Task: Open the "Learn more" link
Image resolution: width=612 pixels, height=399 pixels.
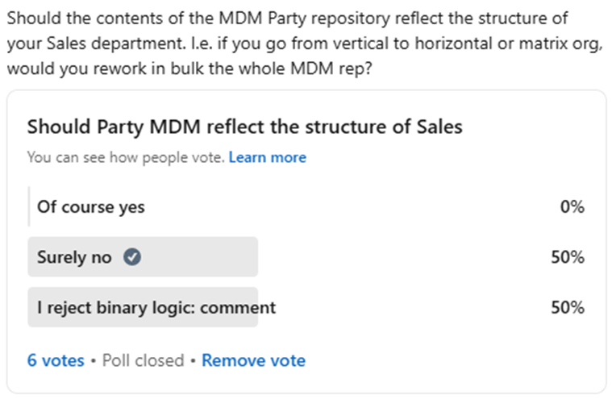Action: pos(267,157)
